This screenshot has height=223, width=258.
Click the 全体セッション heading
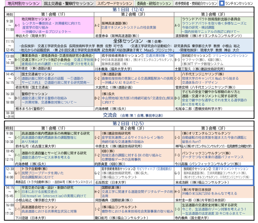[128, 41]
